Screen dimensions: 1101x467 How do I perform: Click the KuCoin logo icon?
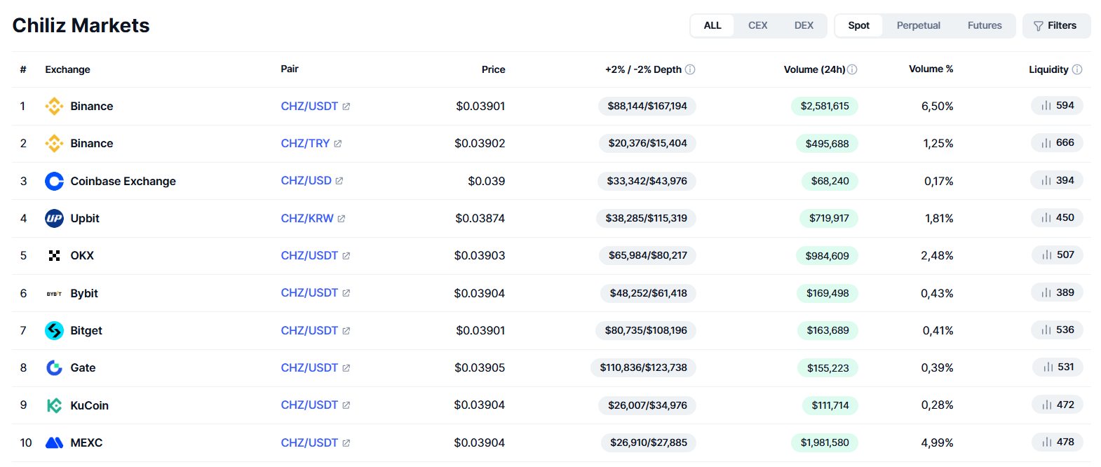[54, 405]
